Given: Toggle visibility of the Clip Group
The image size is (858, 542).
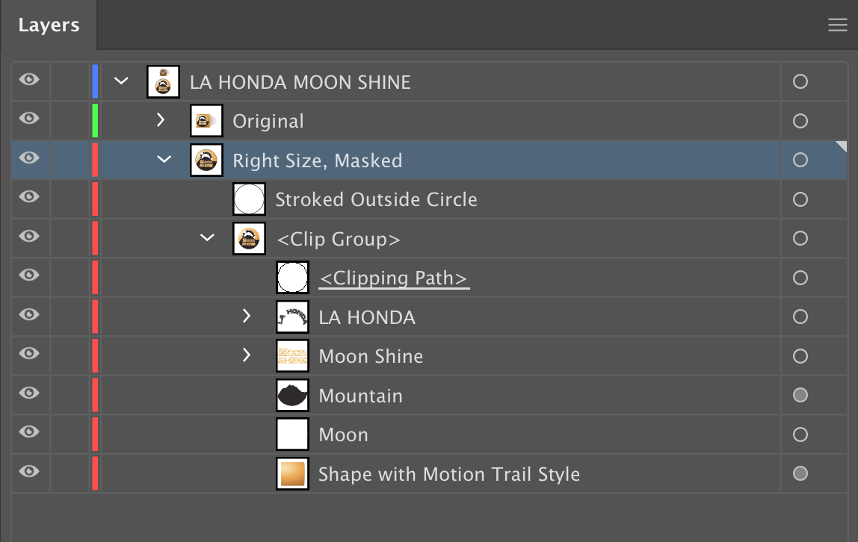Looking at the screenshot, I should tap(30, 236).
